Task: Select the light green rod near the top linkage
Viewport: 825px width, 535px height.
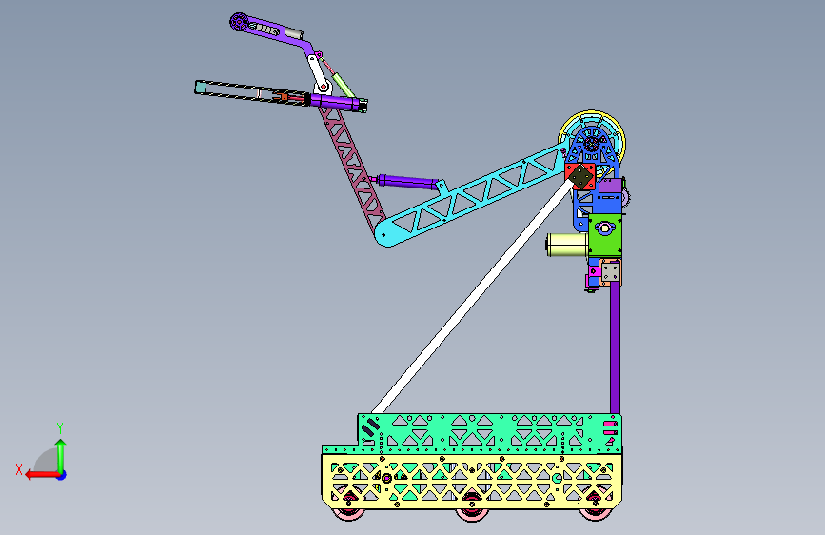Action: pos(344,86)
